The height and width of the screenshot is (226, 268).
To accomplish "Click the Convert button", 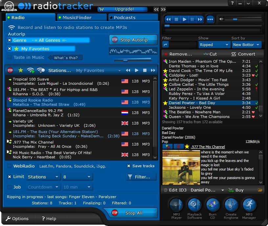I will point(243,54).
